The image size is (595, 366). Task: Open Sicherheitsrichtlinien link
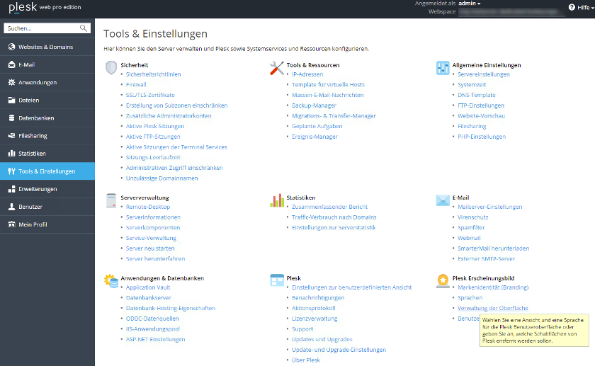tap(153, 74)
